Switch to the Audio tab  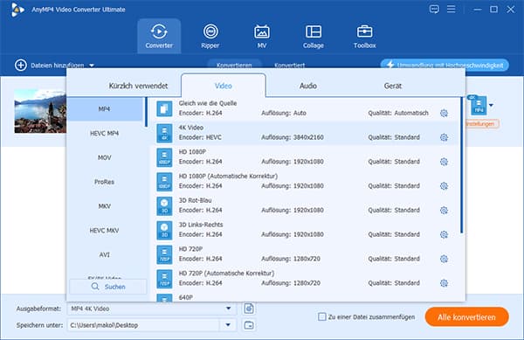307,86
